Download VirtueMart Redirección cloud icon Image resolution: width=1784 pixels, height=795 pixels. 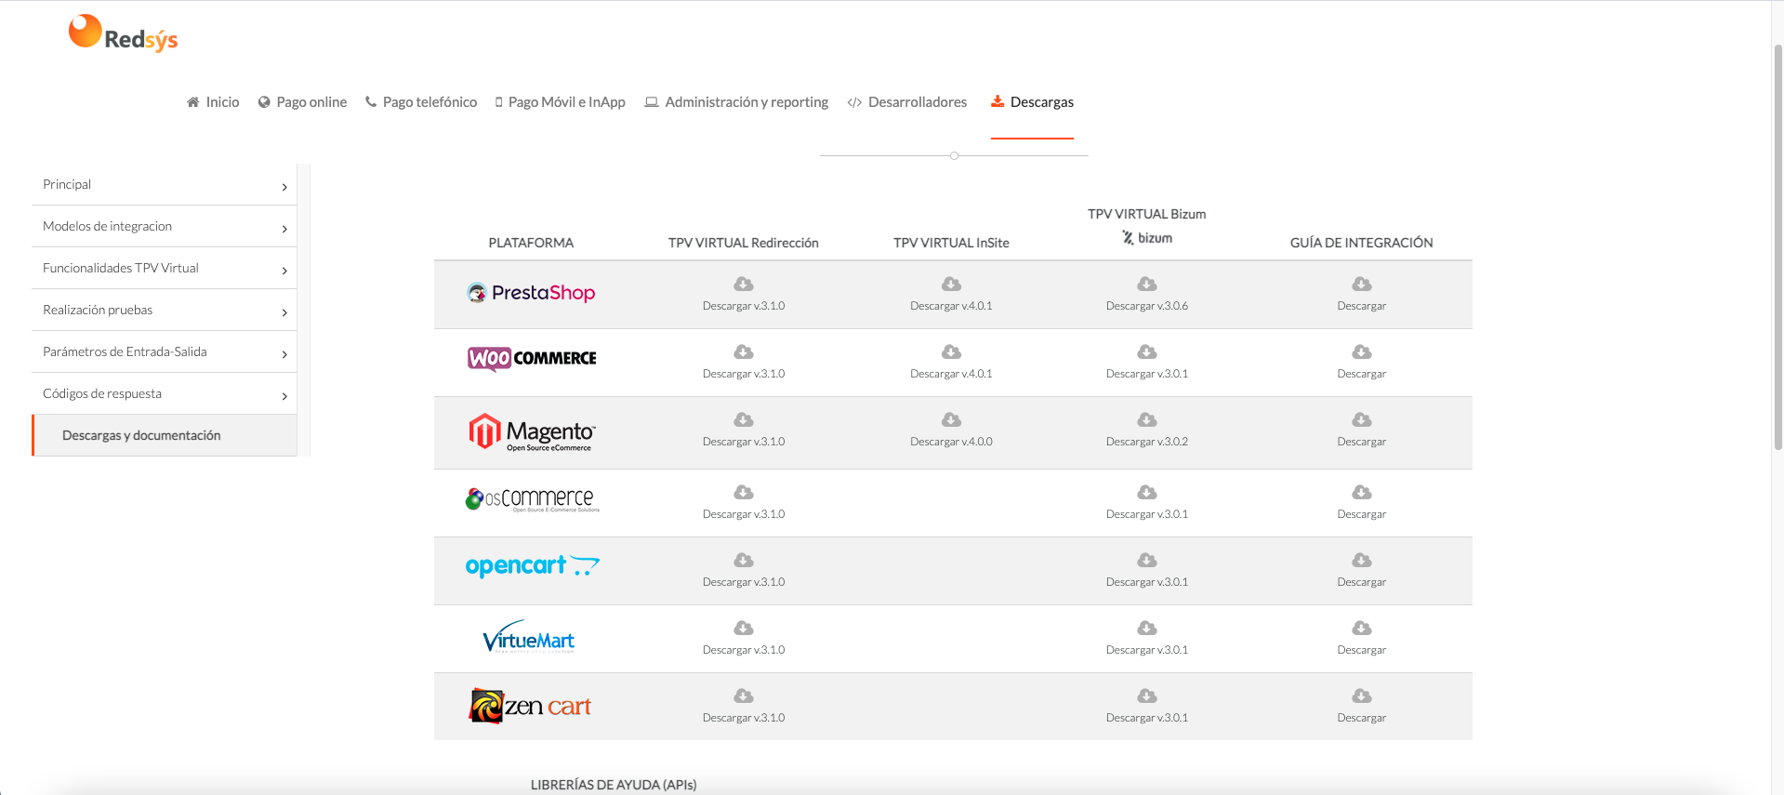tap(744, 628)
